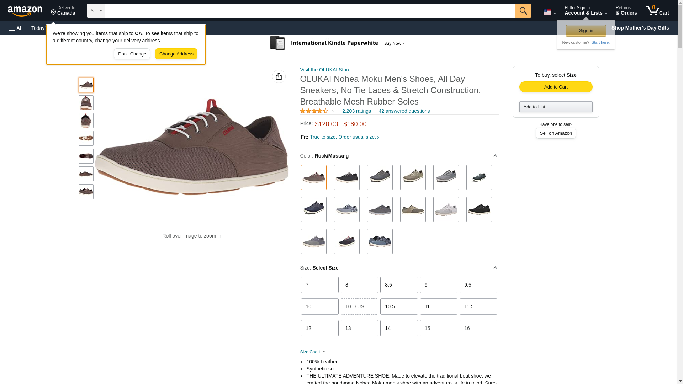Select size 10.5
683x384 pixels.
(x=398, y=306)
